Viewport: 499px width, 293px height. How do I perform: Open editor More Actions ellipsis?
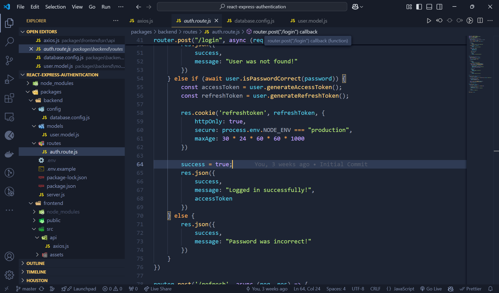click(490, 21)
